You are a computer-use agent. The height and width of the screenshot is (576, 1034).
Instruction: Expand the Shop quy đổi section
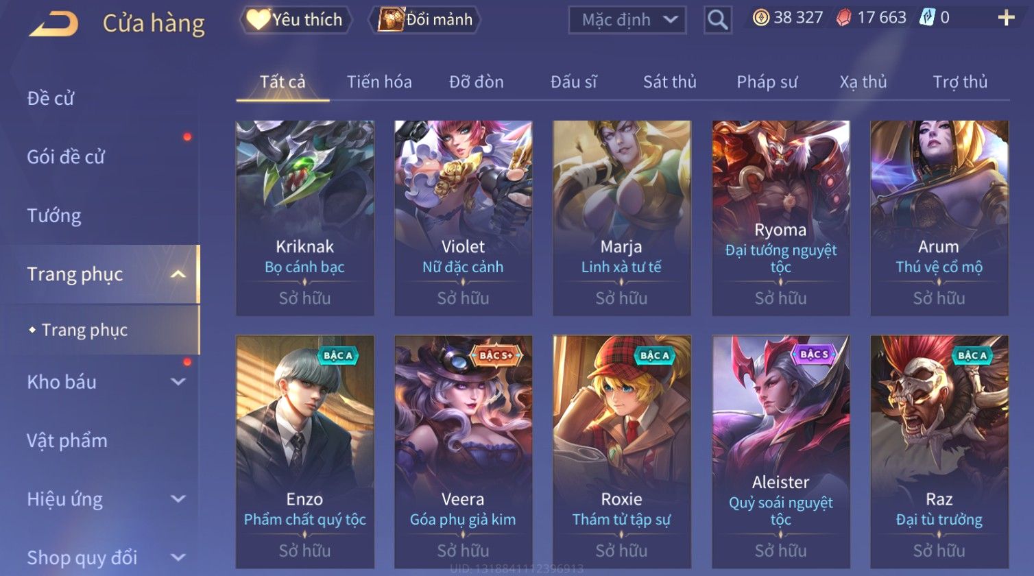tap(178, 557)
